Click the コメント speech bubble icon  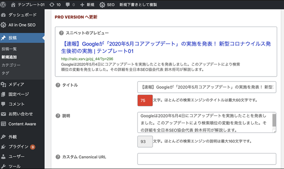(3, 104)
